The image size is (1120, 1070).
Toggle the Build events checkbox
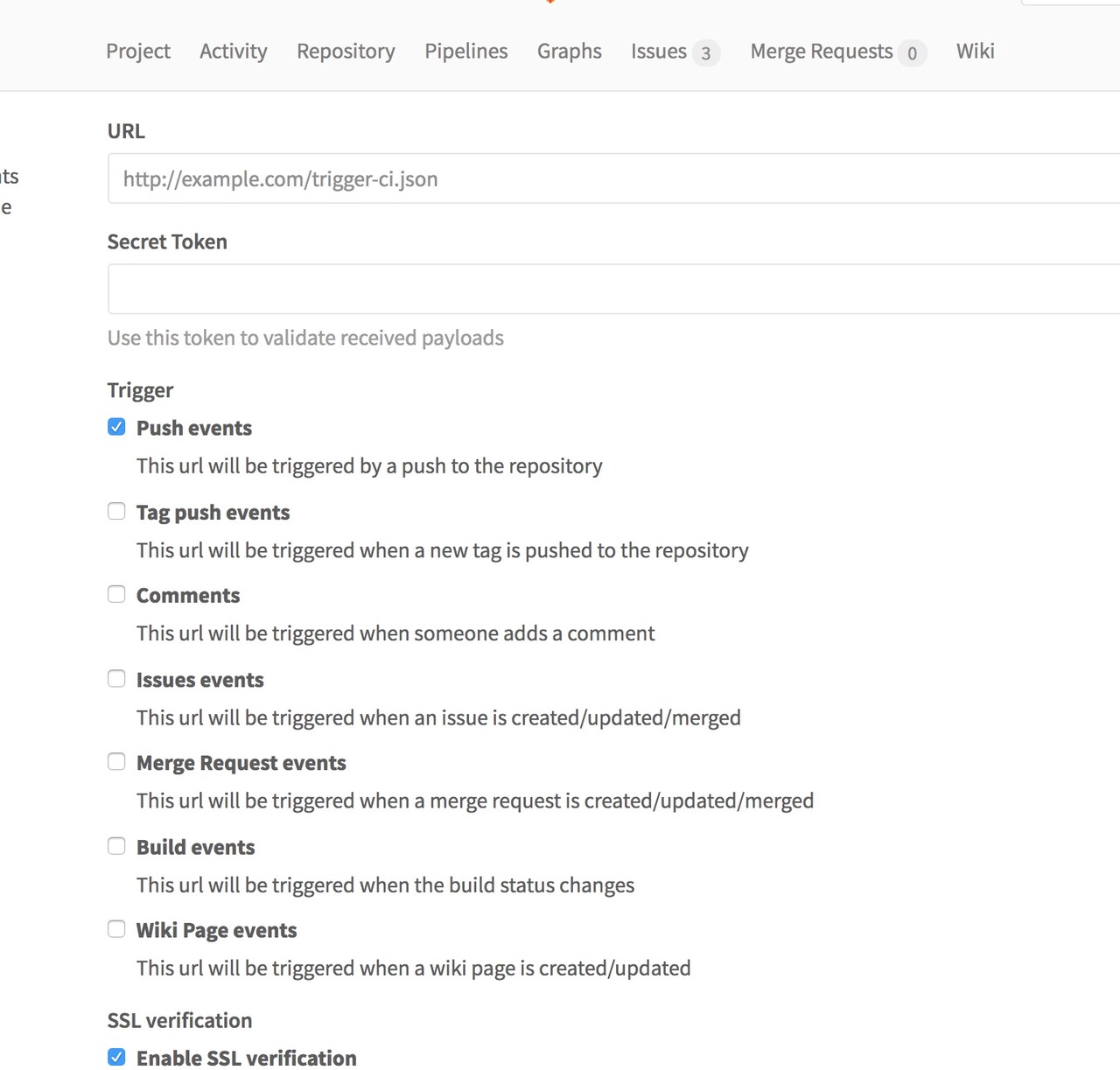coord(116,845)
